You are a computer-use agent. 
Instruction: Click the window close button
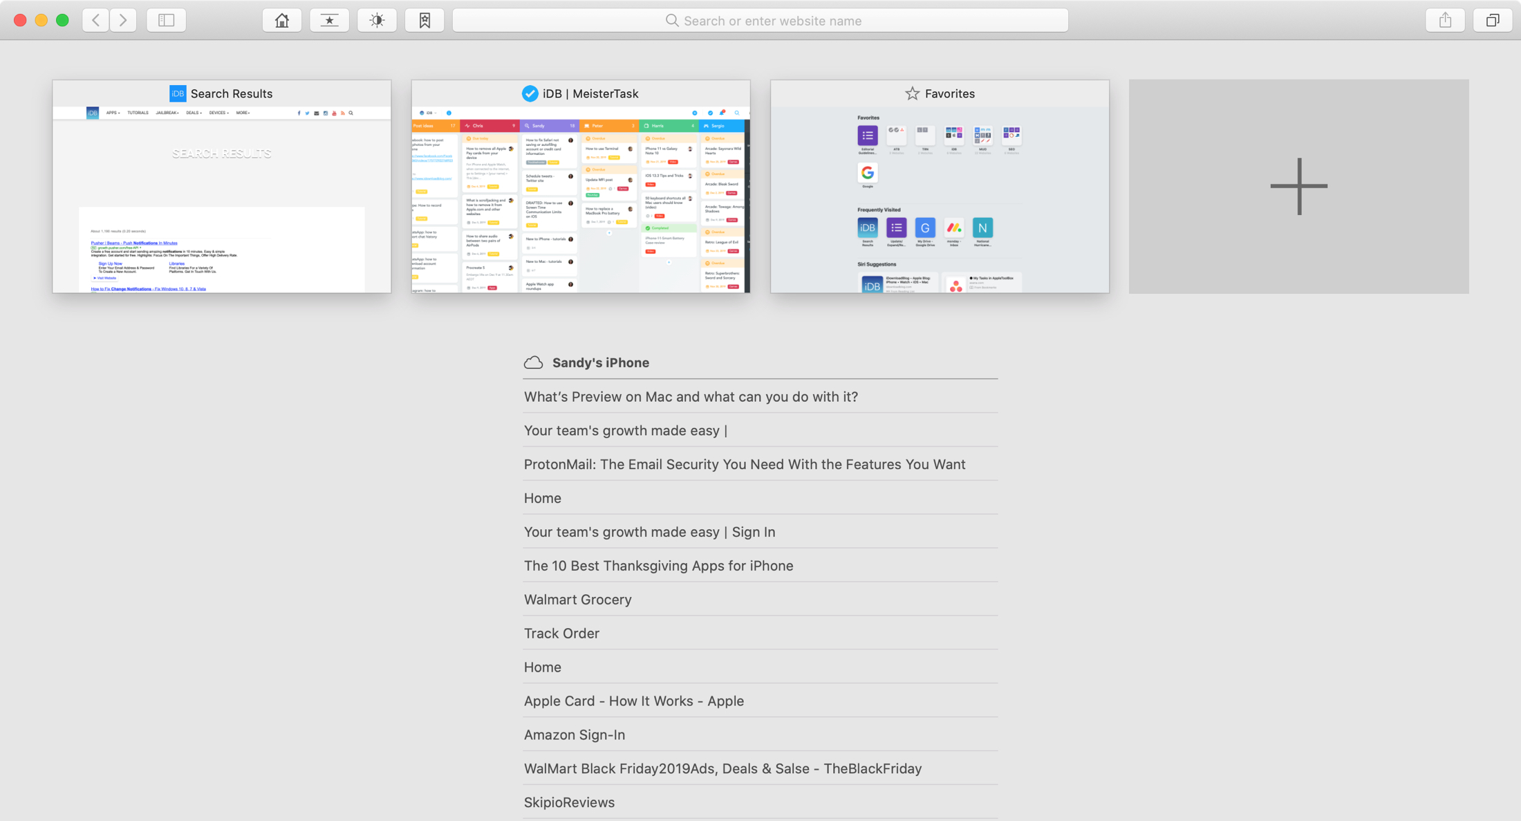(x=20, y=20)
